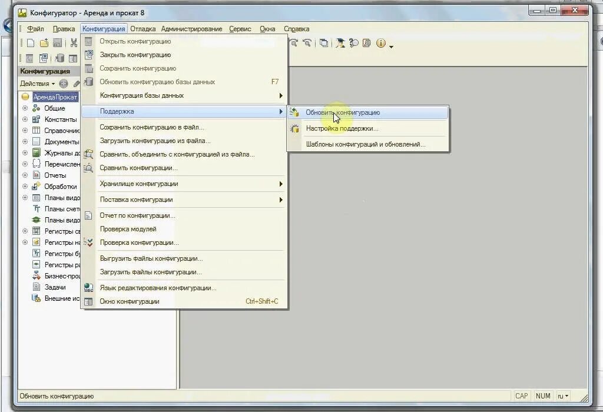
Task: Select Выгрузить файлы конфигурации...
Action: coord(184,258)
